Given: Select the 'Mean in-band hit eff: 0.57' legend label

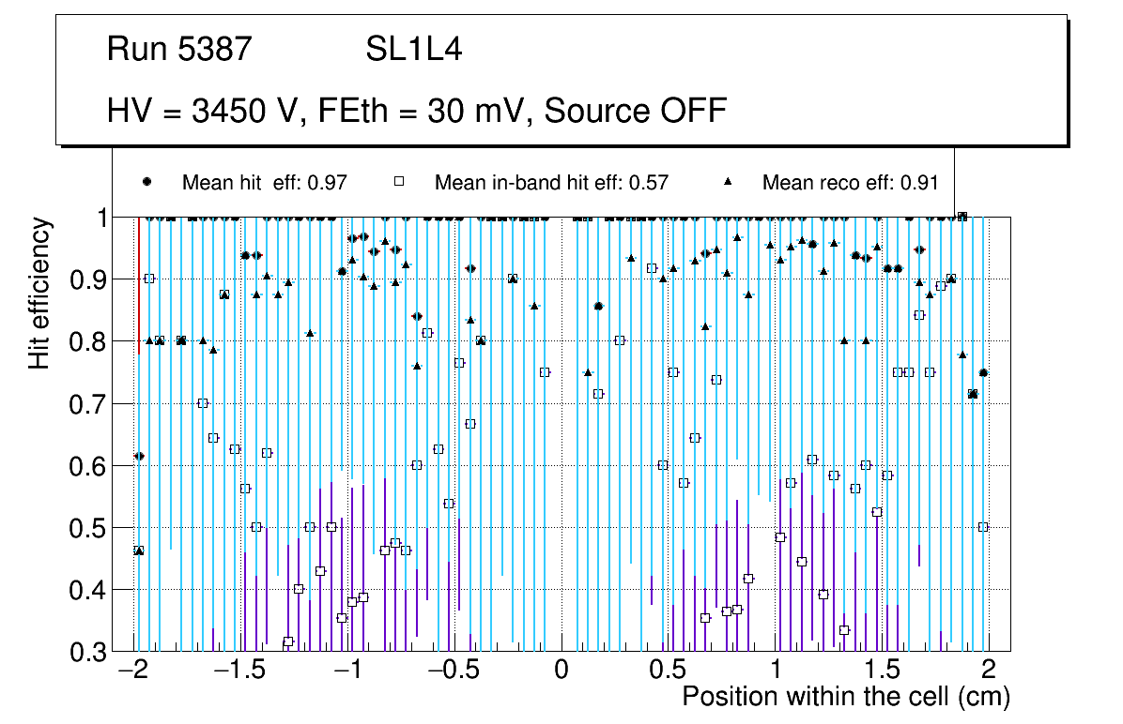Looking at the screenshot, I should coord(551,183).
